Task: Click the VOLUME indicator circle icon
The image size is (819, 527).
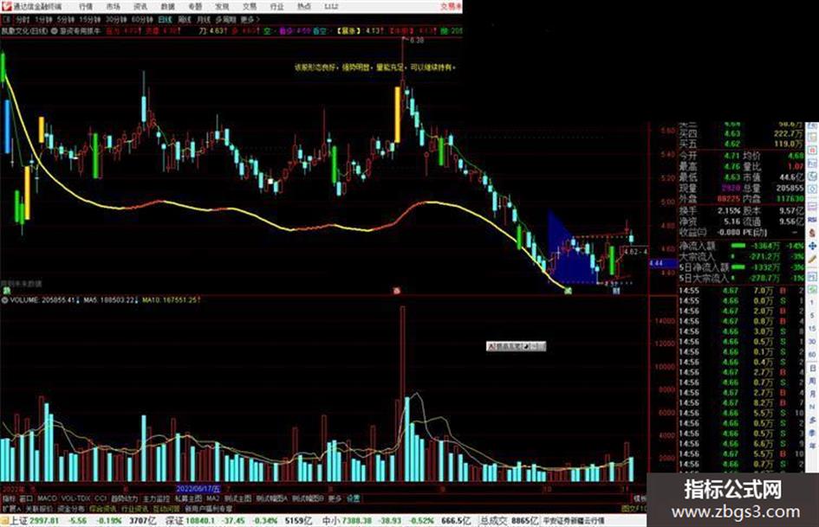Action: pyautogui.click(x=4, y=300)
